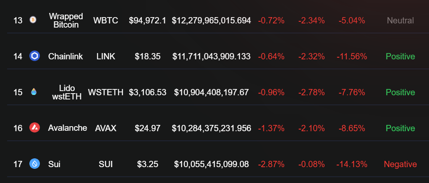Open the Avalanche coin name
This screenshot has height=183, width=429.
68,128
